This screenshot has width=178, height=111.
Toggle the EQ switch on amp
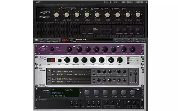(123, 9)
